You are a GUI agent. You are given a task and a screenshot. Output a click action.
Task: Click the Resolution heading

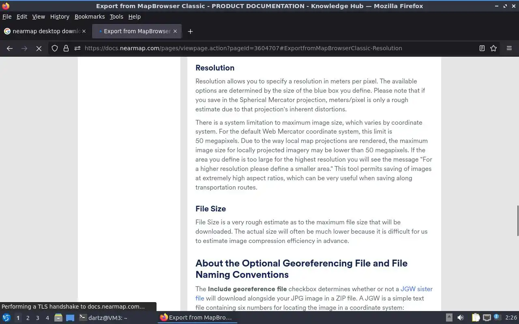coord(215,68)
